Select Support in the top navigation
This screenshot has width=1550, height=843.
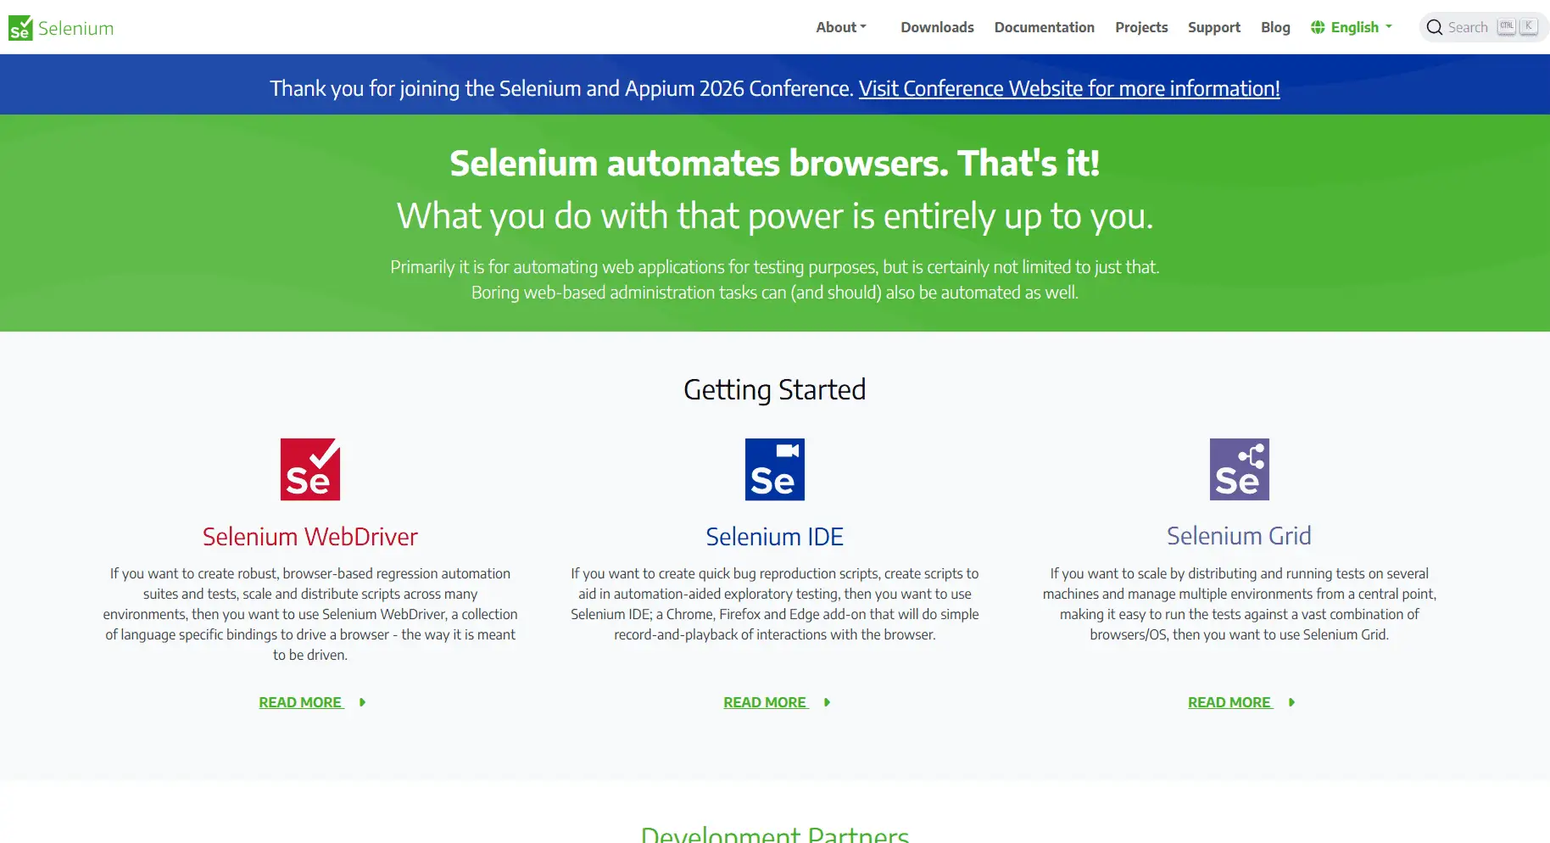click(x=1214, y=27)
